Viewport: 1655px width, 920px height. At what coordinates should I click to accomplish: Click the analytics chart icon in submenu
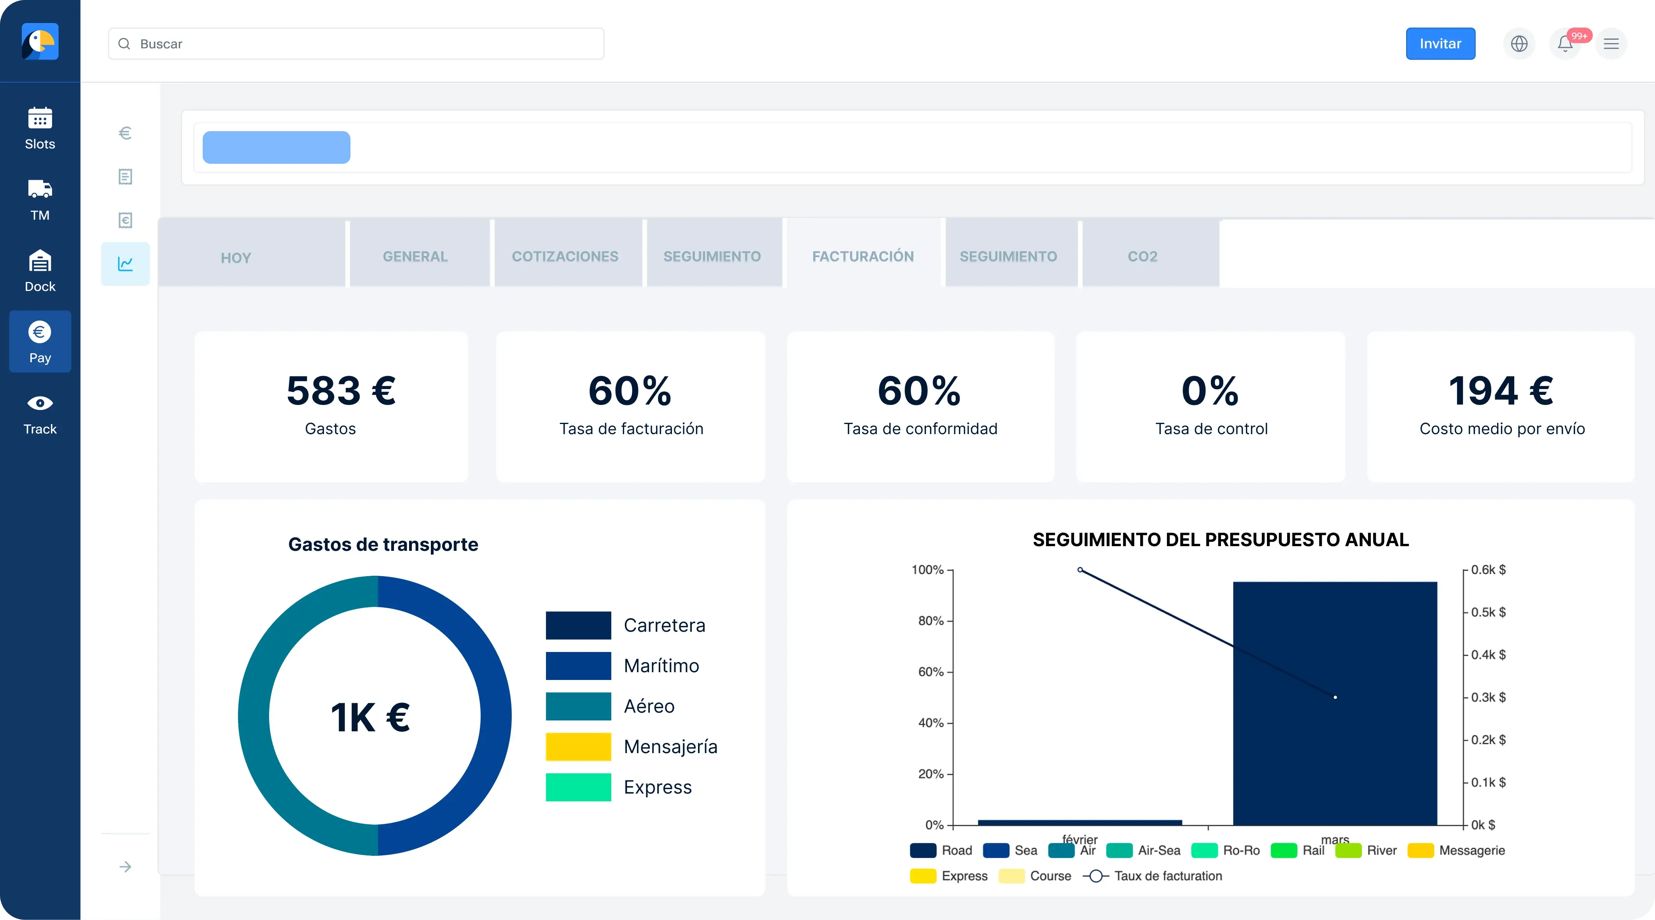coord(125,264)
